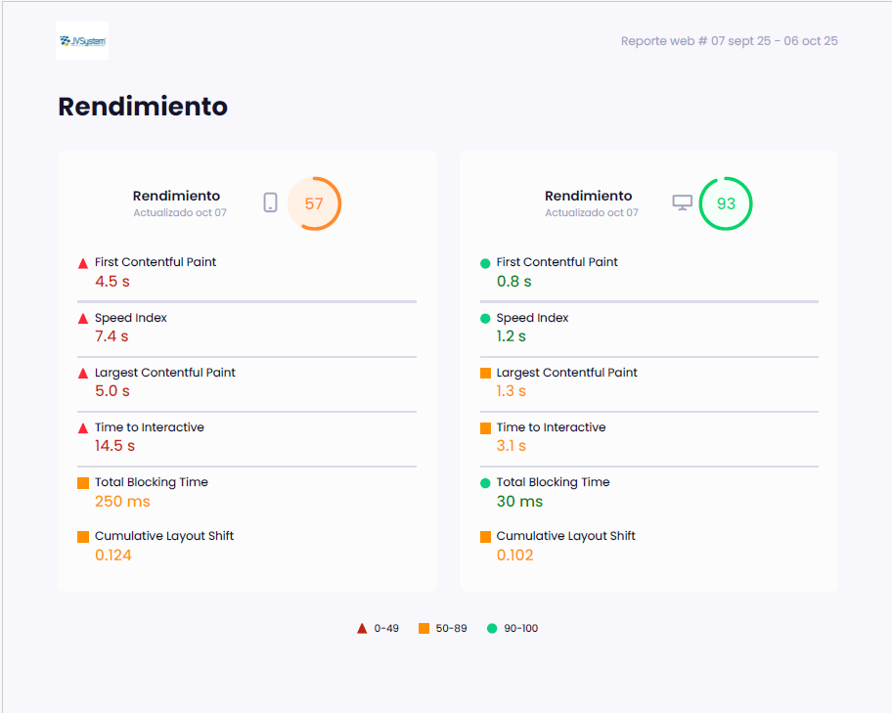
Task: Click the desktop score gauge showing 93
Action: tap(726, 203)
